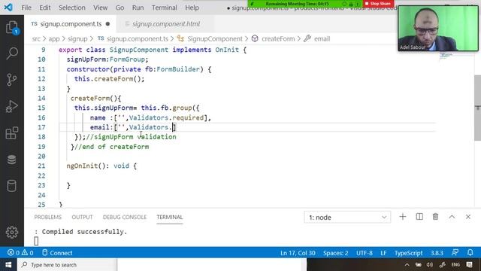This screenshot has width=481, height=271.
Task: Open the Extensions view
Action: [x=12, y=133]
